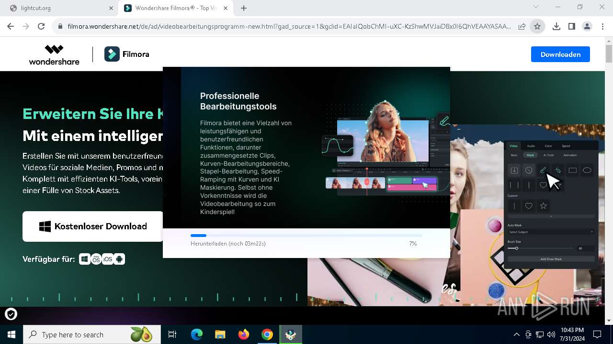
Task: Click the import mask icon
Action: (x=514, y=170)
